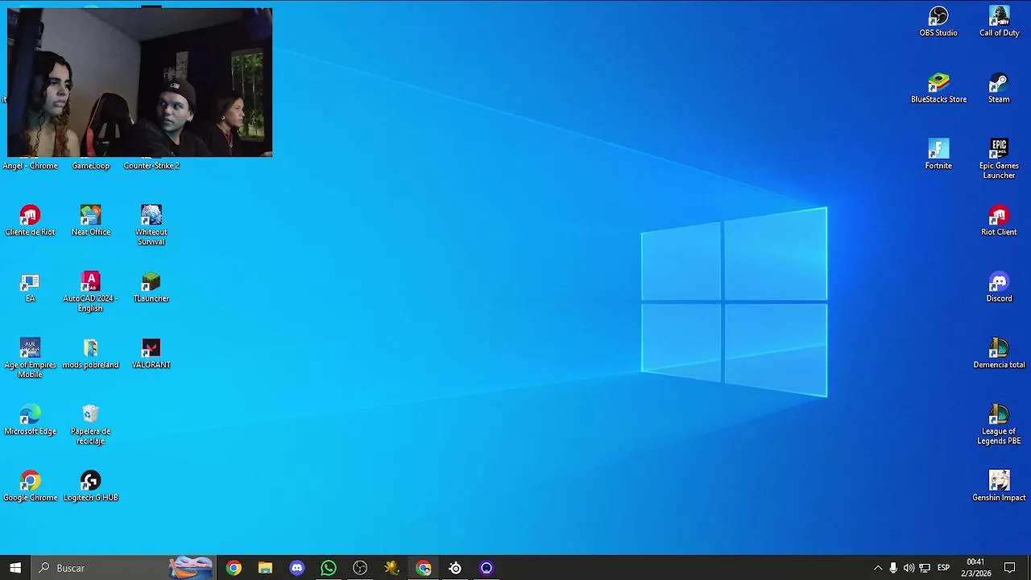Image resolution: width=1031 pixels, height=580 pixels.
Task: Click the GameLoop icon label
Action: click(x=90, y=166)
